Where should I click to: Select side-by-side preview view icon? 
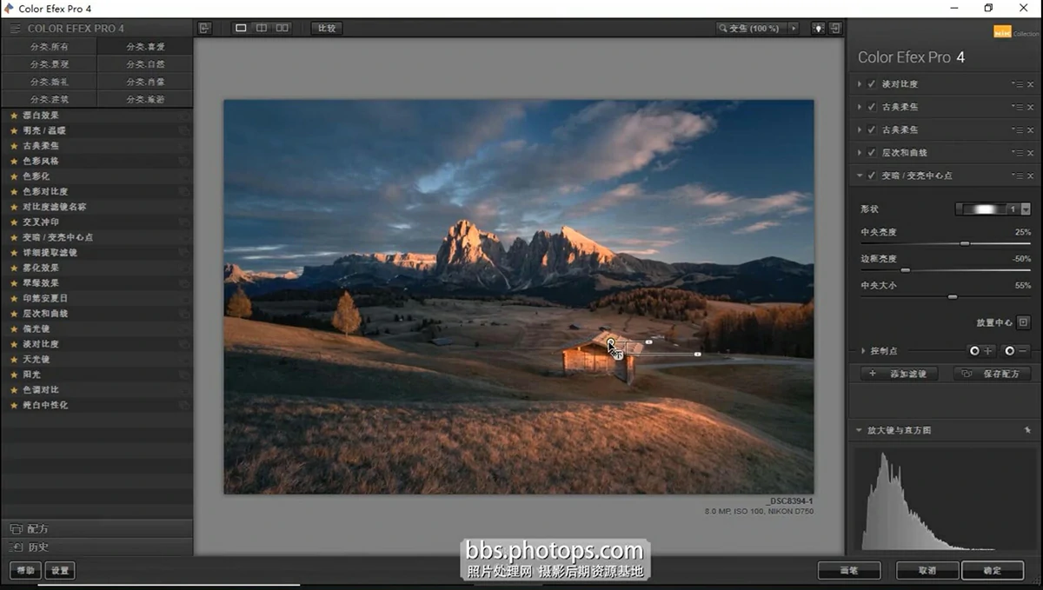point(282,28)
